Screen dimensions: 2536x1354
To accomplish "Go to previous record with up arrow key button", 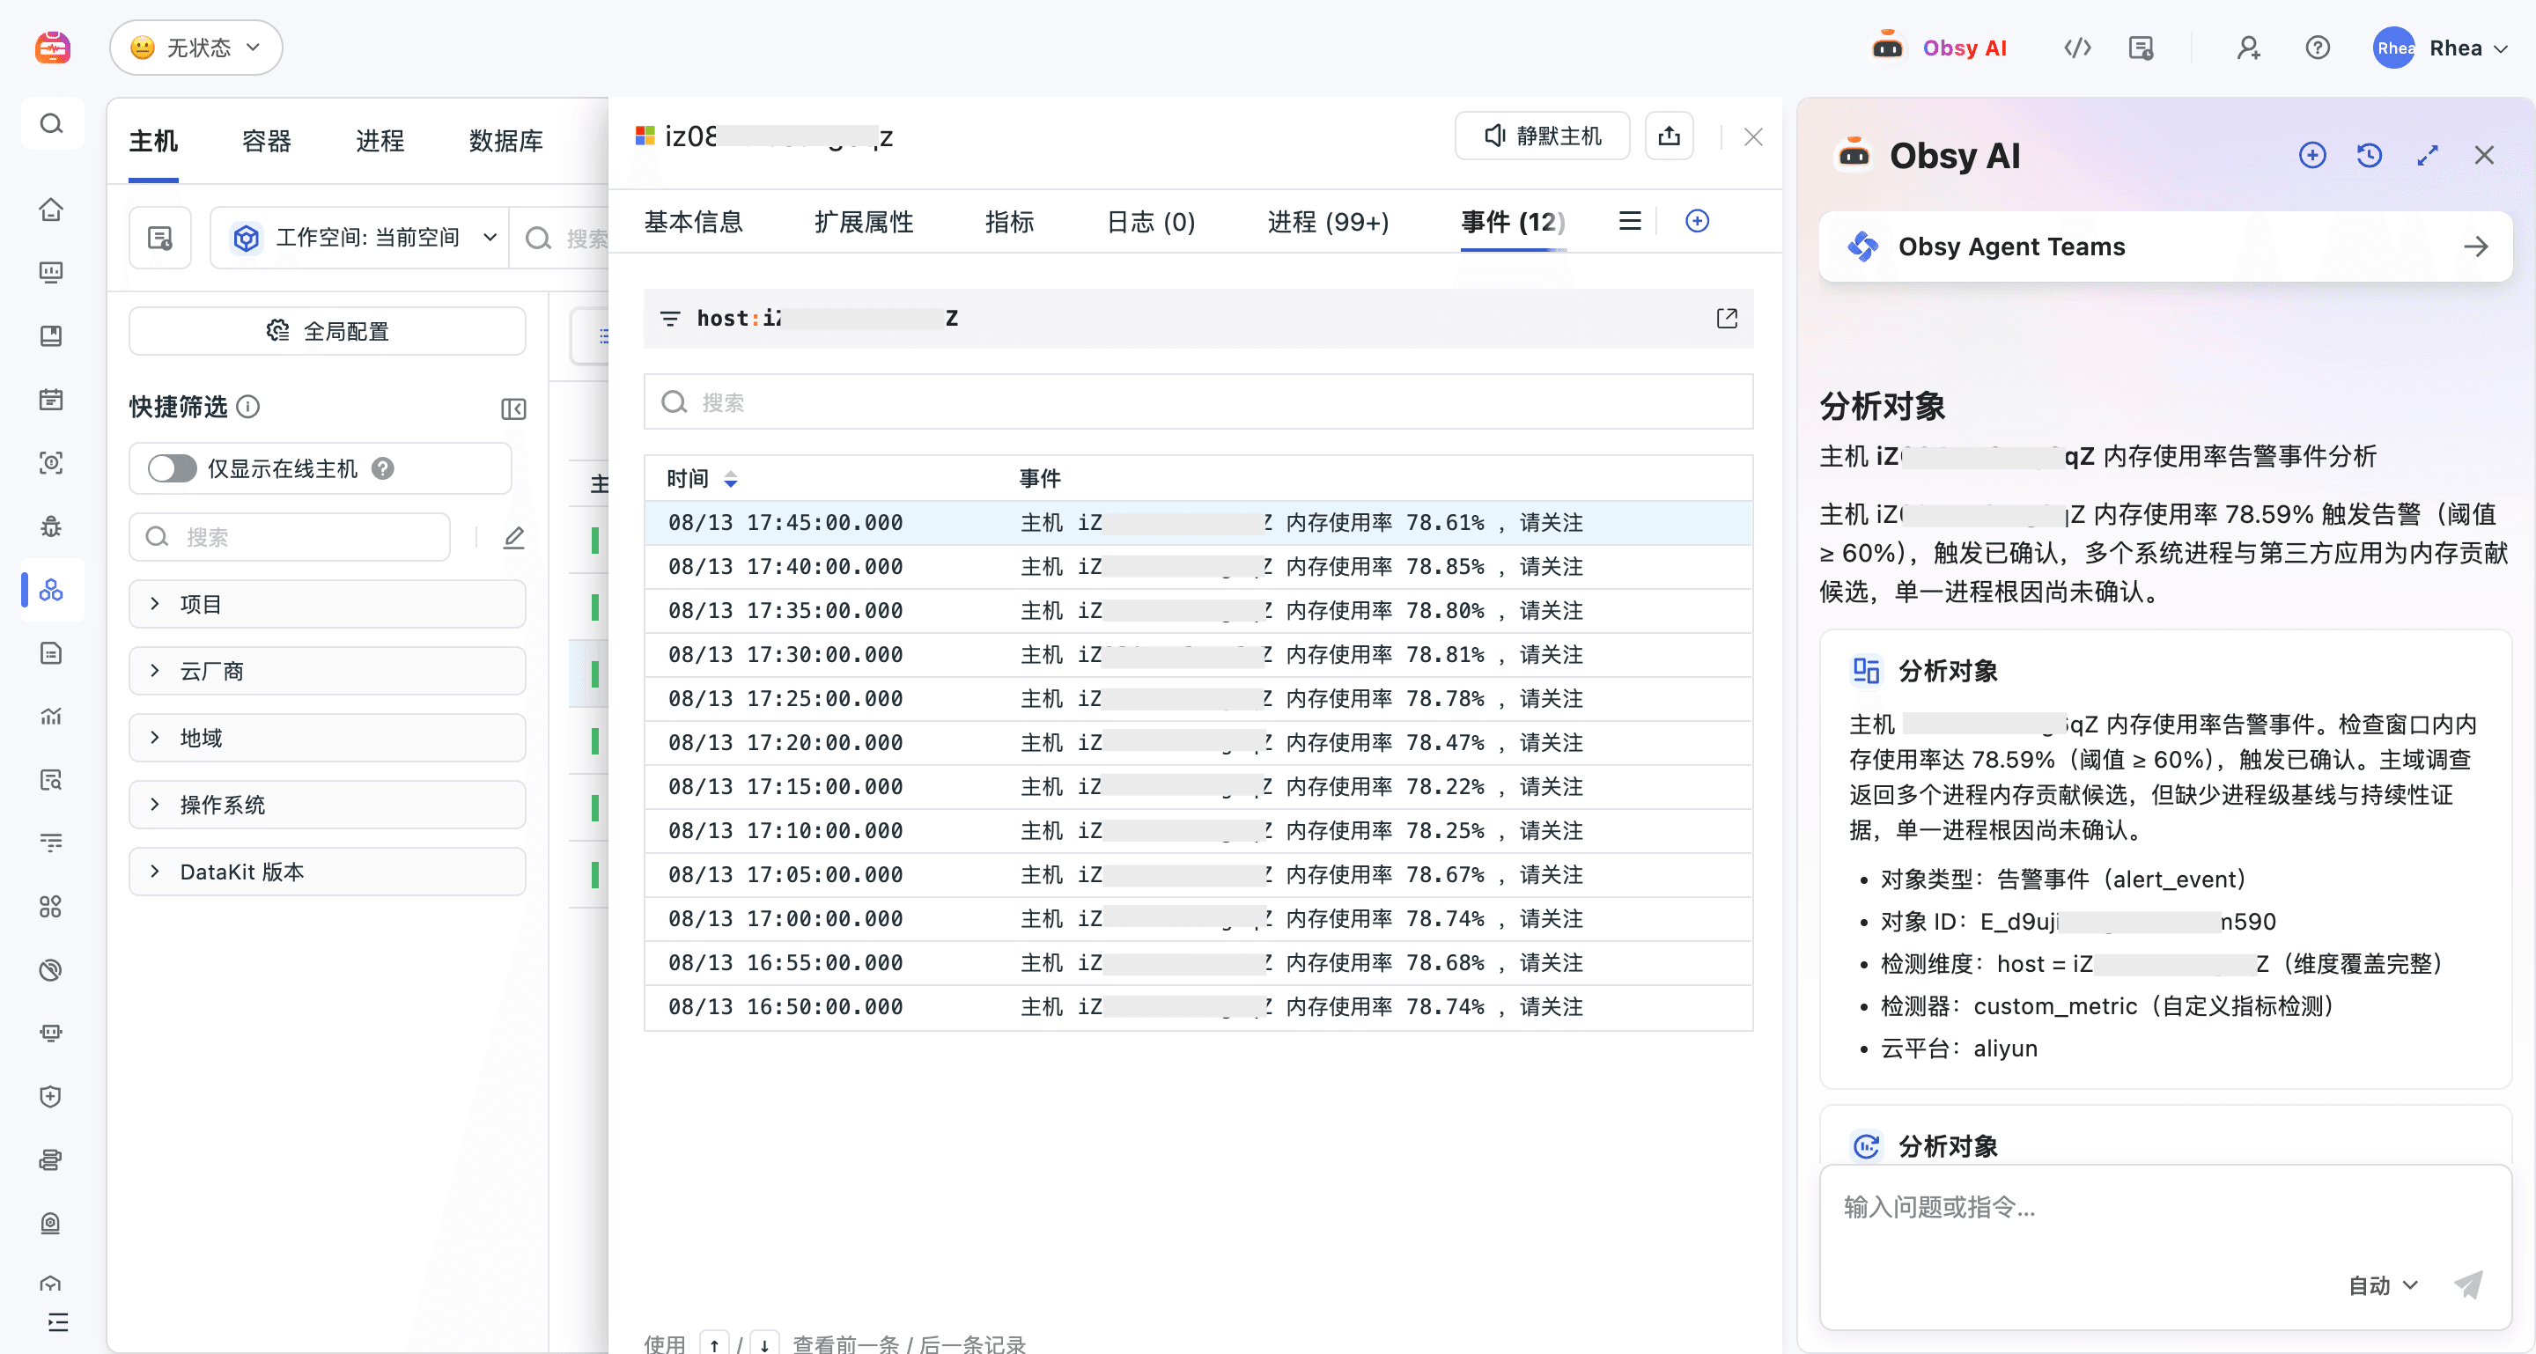I will [x=715, y=1344].
